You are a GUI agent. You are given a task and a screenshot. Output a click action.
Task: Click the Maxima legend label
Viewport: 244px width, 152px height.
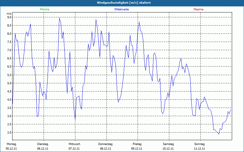pyautogui.click(x=199, y=9)
